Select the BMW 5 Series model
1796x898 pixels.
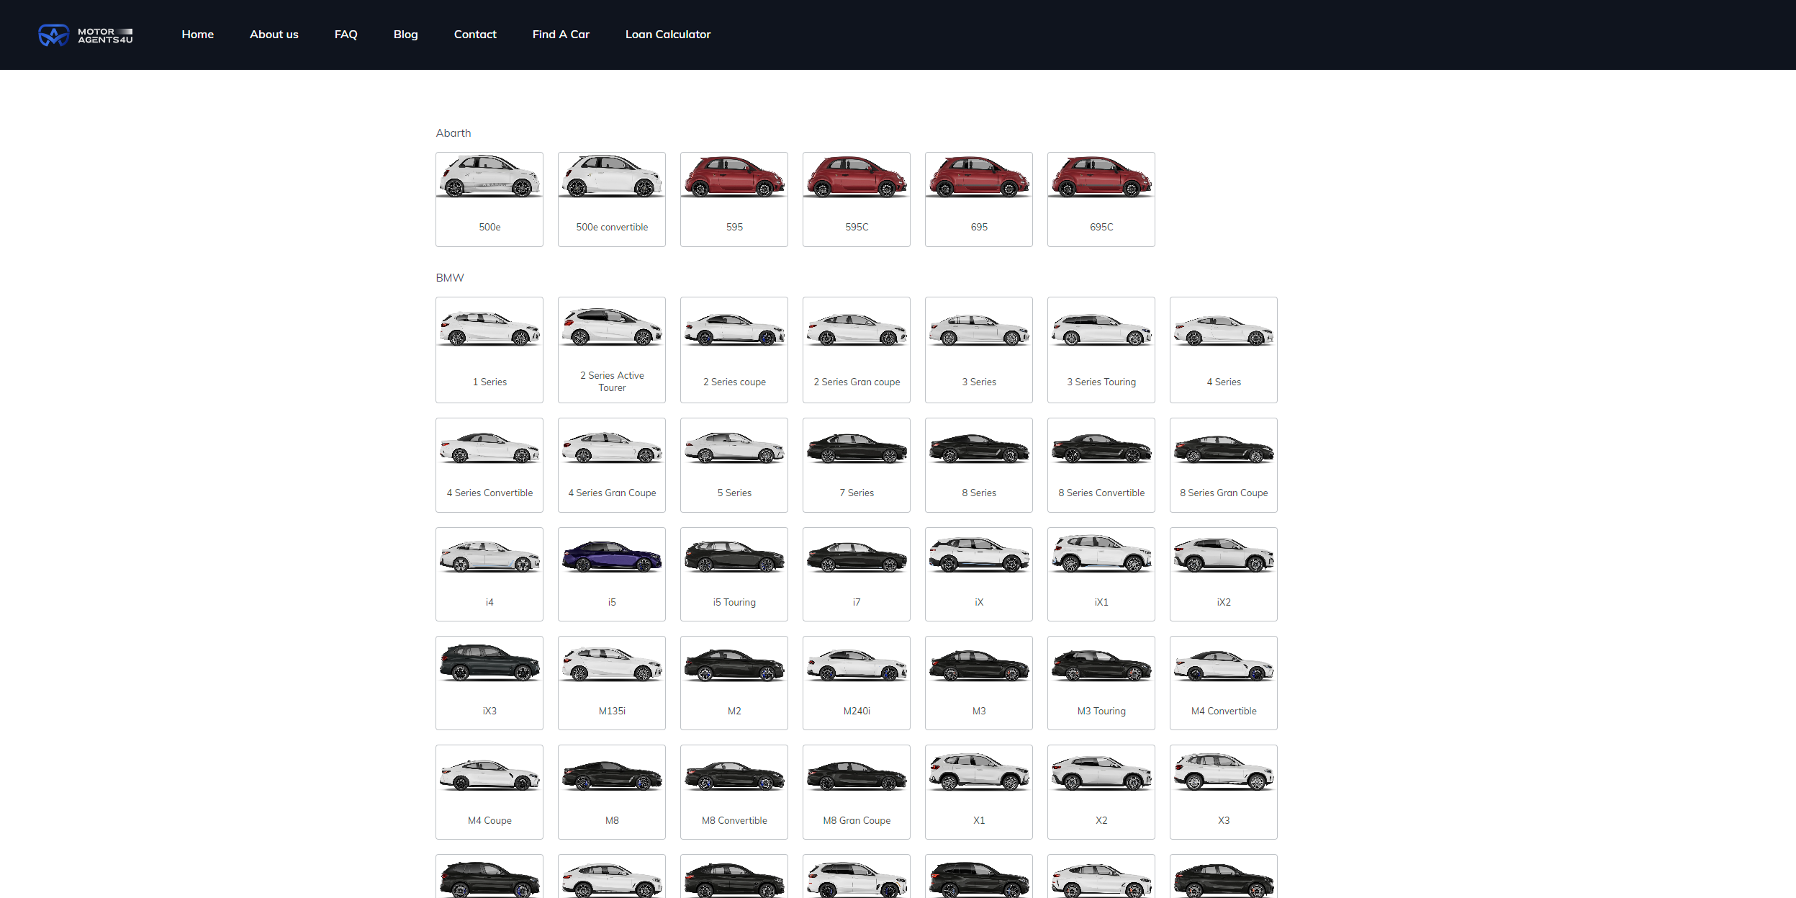734,465
